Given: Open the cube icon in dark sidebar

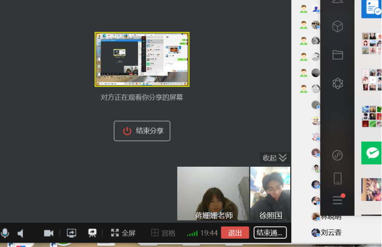Looking at the screenshot, I should 337,26.
